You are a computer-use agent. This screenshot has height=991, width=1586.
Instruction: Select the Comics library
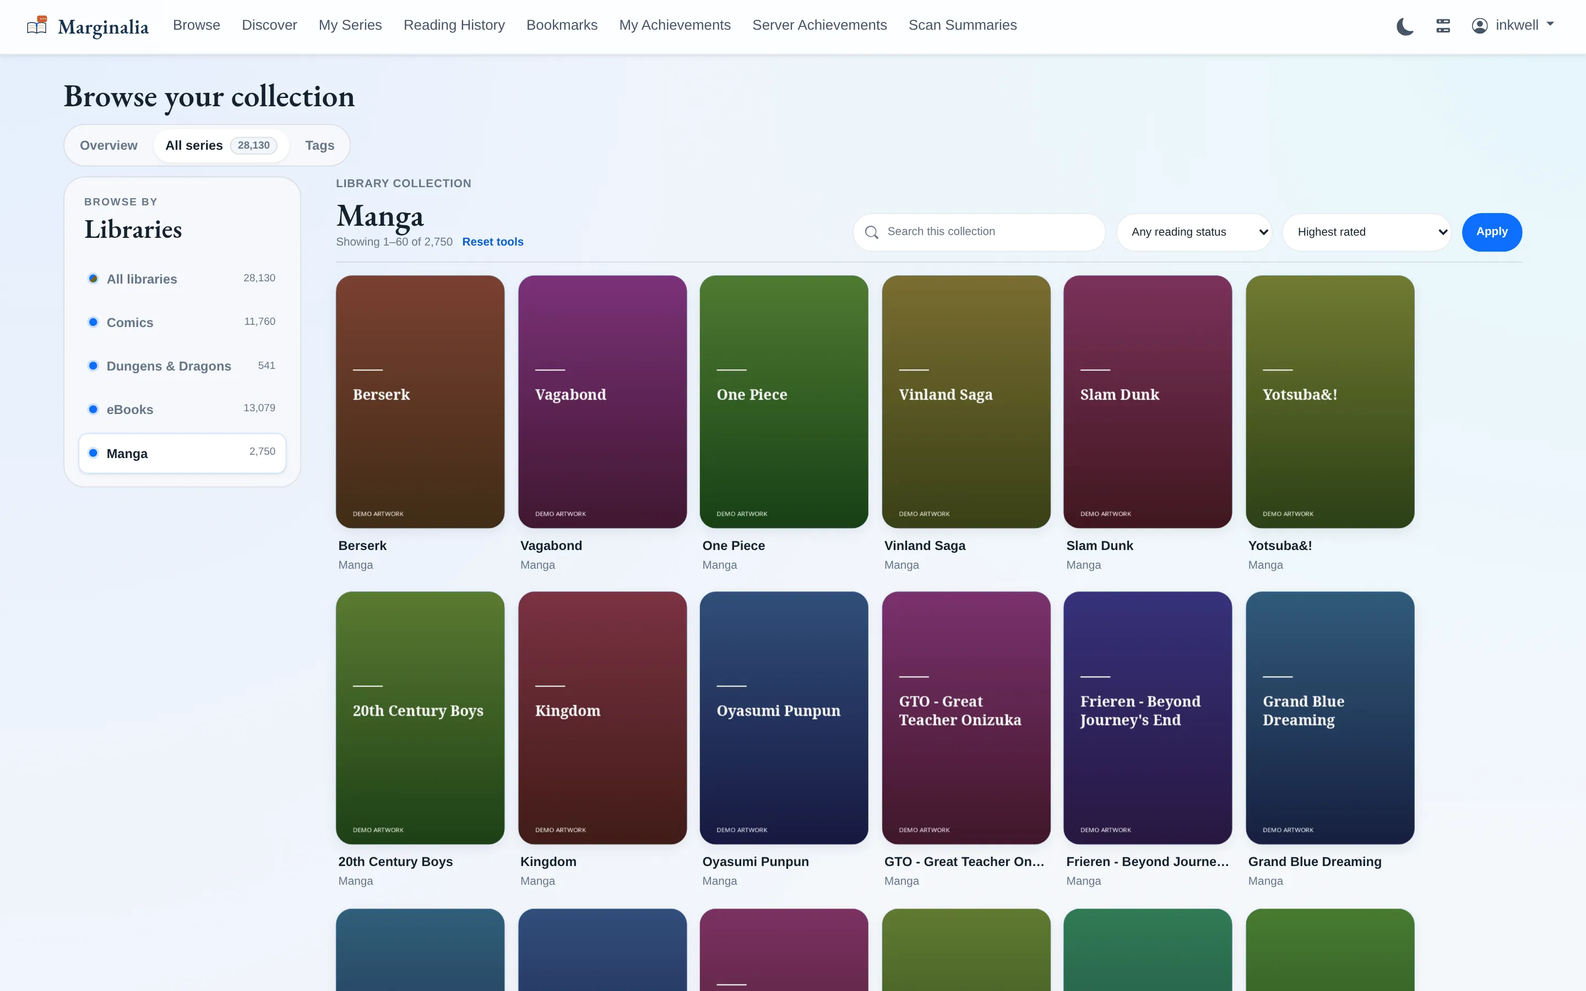182,323
